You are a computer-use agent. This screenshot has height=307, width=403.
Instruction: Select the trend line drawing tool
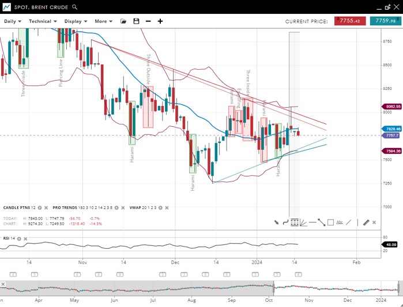click(321, 222)
